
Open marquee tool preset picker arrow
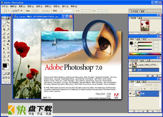pos(8,11)
